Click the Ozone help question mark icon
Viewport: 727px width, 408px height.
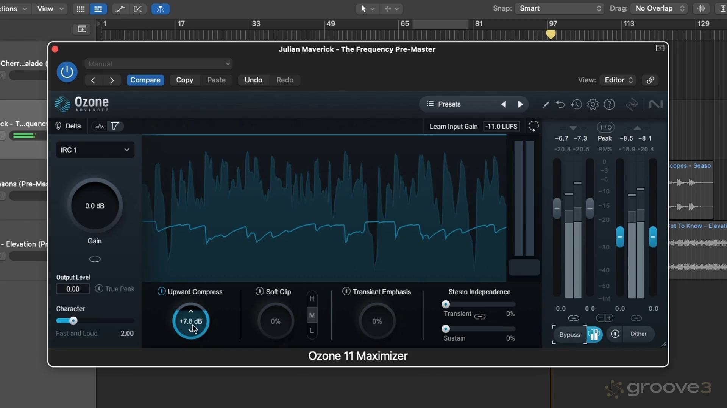tap(609, 104)
